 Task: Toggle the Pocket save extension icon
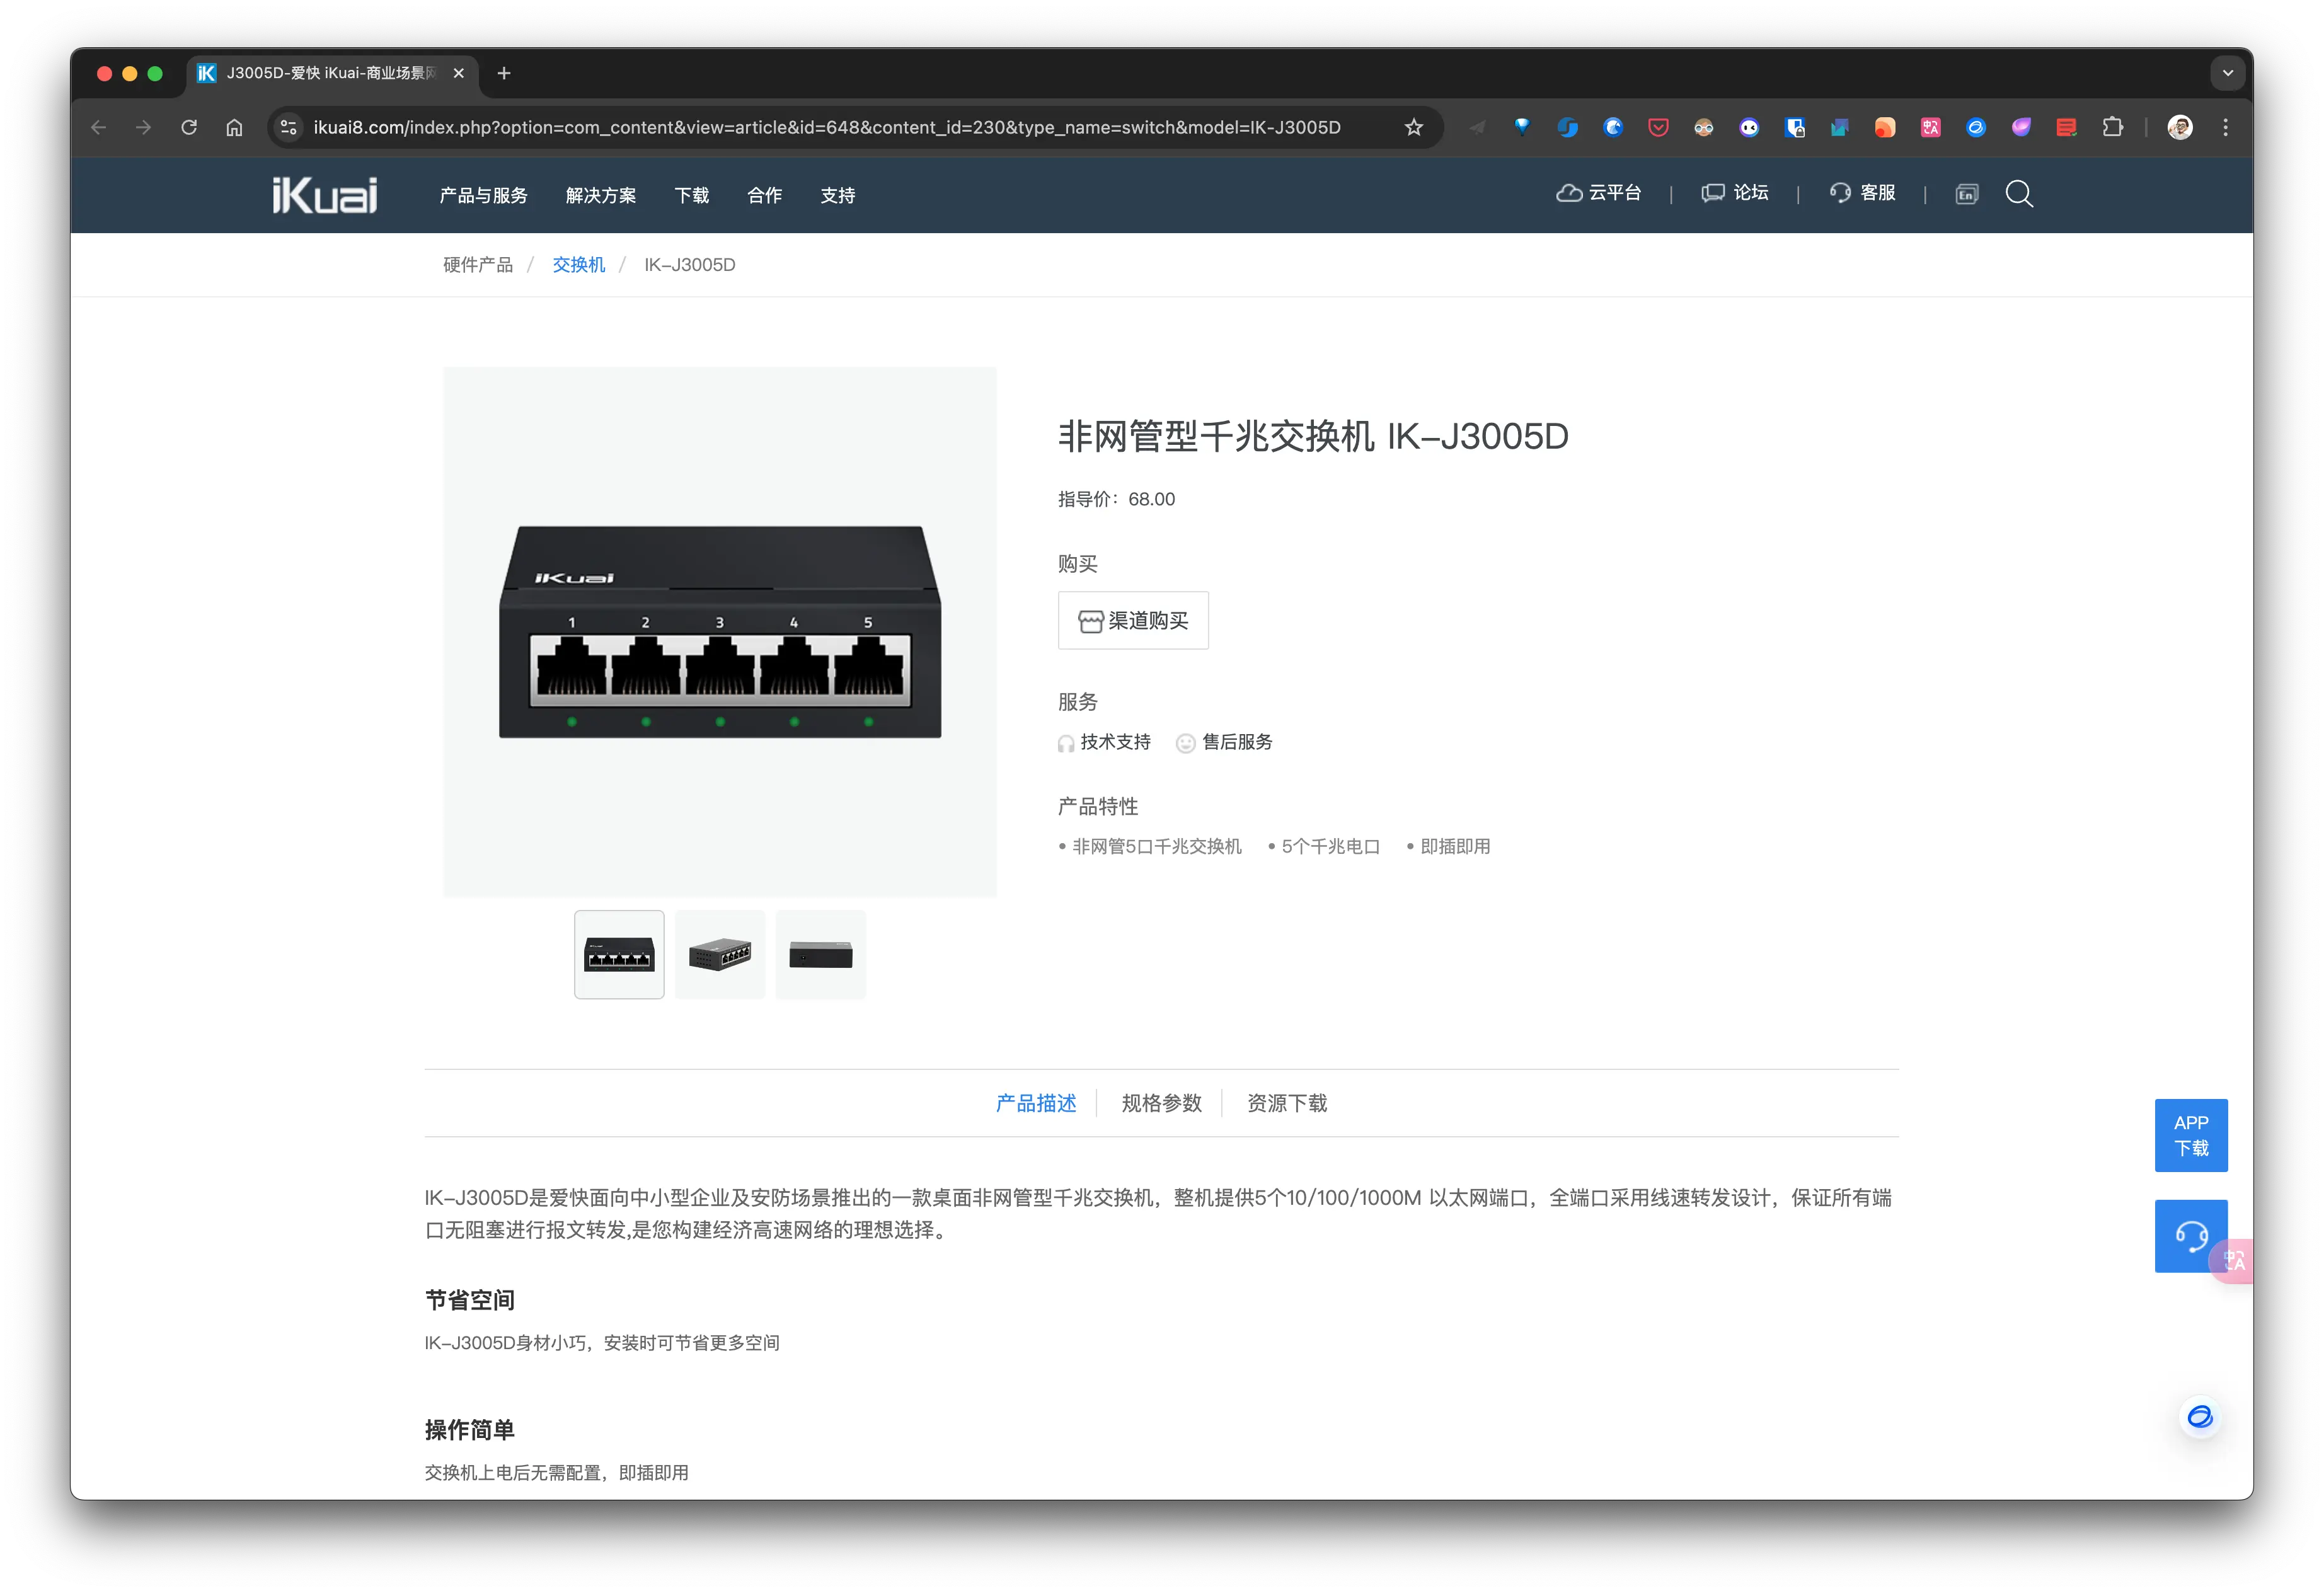point(1658,127)
